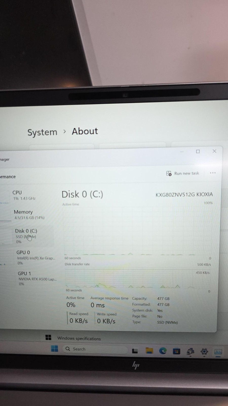Open the three-dots more options menu
Viewport: 228px width, 406px height.
pos(213,173)
